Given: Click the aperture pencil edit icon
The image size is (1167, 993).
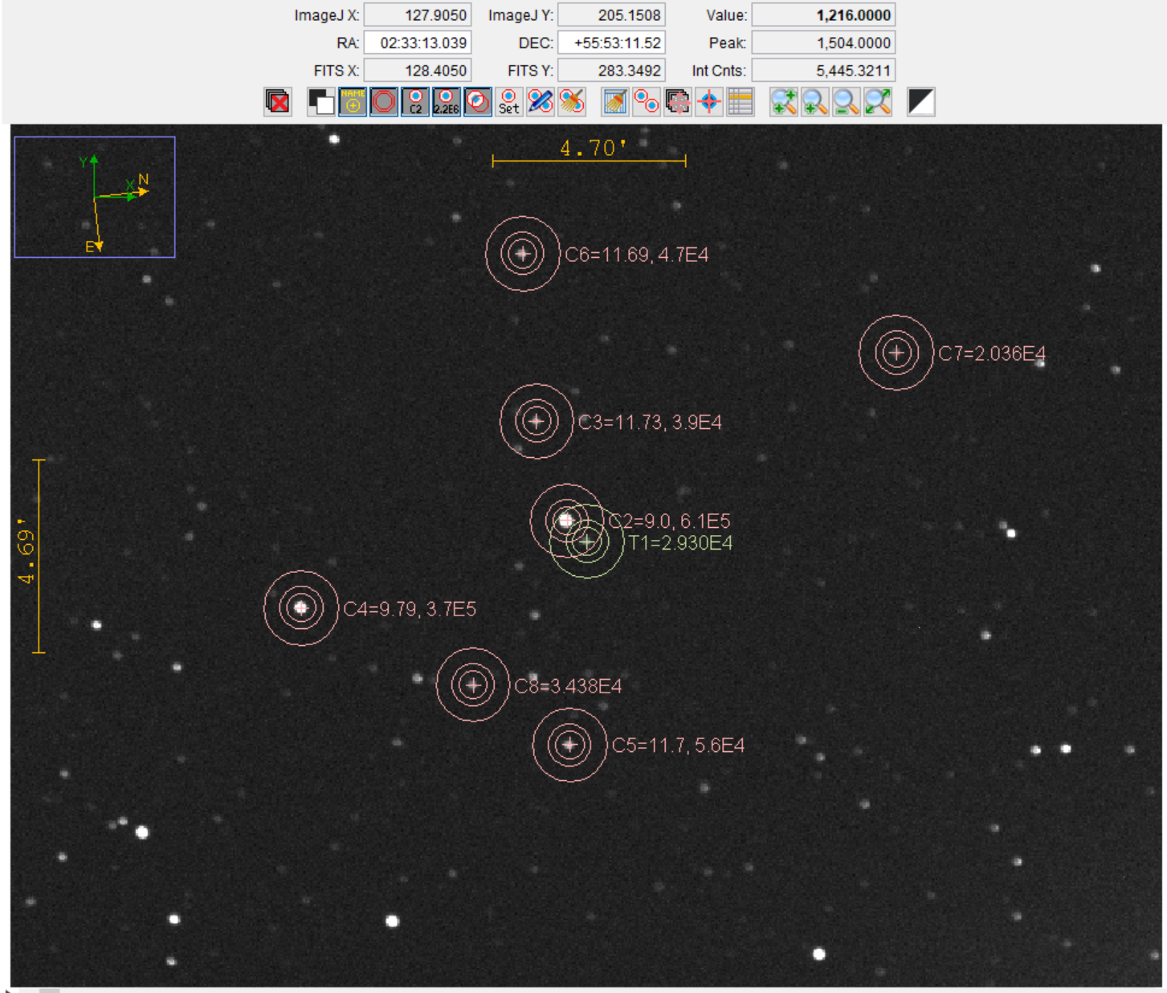Looking at the screenshot, I should [541, 102].
